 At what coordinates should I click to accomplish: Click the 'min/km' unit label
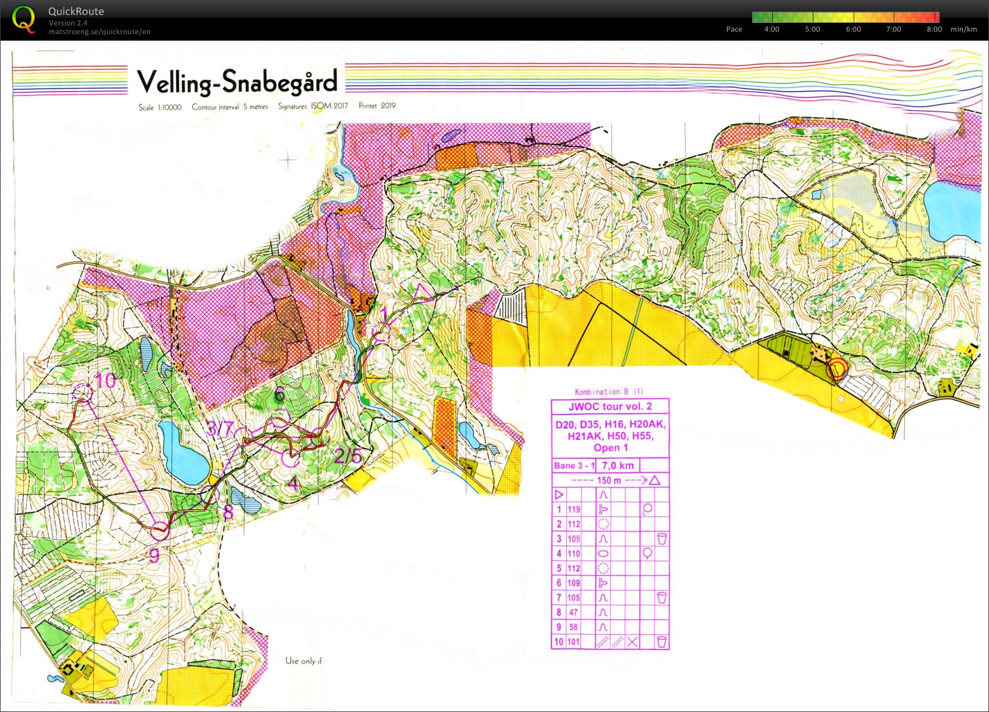pyautogui.click(x=964, y=29)
